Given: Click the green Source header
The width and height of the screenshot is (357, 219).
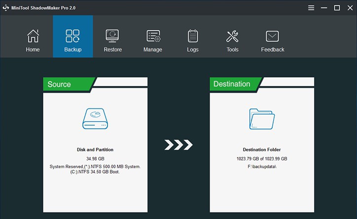Looking at the screenshot, I should point(70,84).
